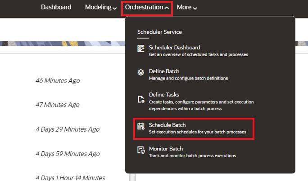Select the 4 Days 29 Minutes Ago entry

[x=68, y=129]
